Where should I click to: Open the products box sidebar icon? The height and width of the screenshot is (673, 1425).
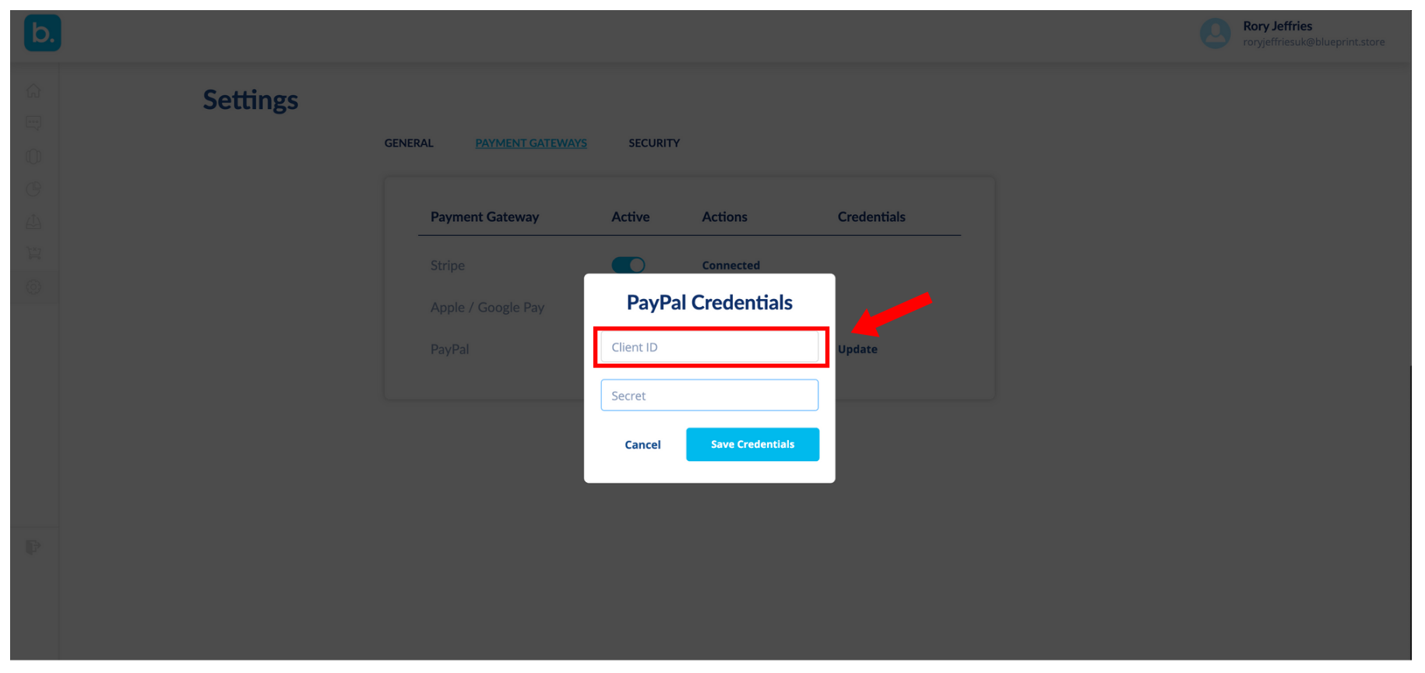point(33,157)
